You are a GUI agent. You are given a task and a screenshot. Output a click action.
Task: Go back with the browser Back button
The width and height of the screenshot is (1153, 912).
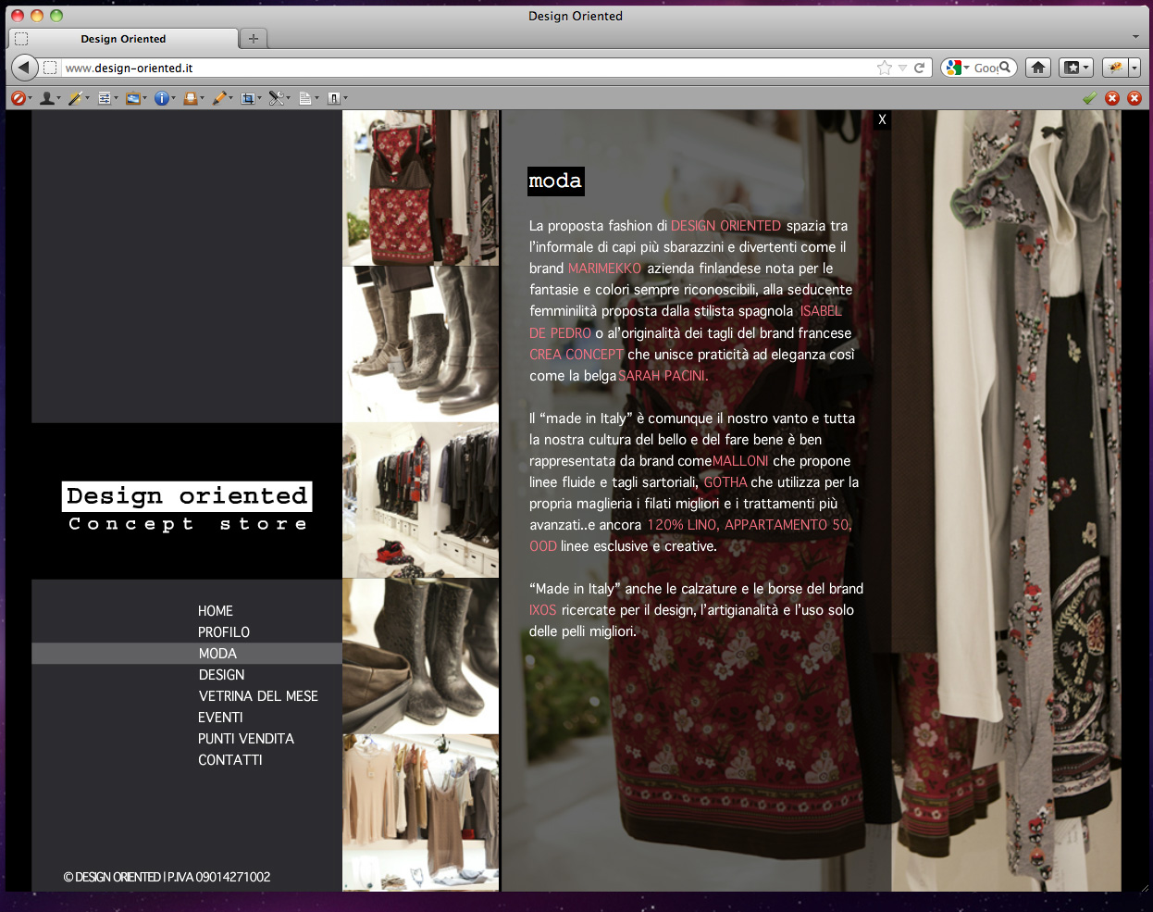25,68
